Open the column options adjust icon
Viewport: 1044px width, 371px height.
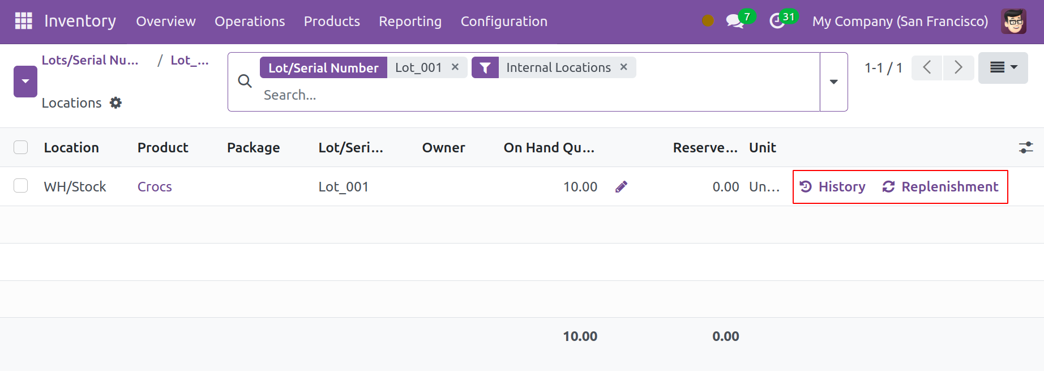(1025, 148)
